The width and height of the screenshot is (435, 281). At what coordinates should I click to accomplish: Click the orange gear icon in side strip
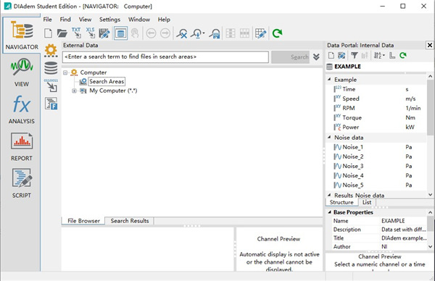(x=51, y=51)
